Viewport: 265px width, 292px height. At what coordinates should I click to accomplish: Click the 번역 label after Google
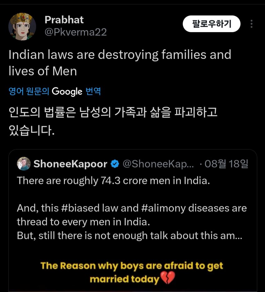pyautogui.click(x=93, y=92)
